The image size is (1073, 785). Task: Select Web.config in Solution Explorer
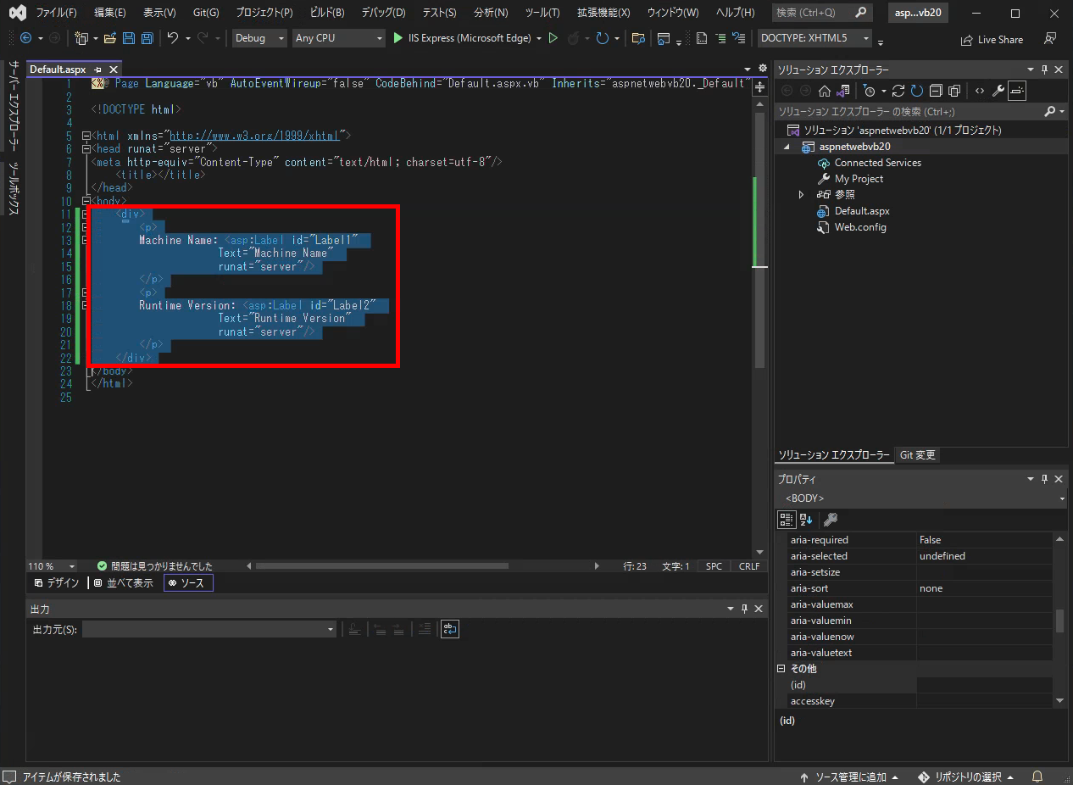pyautogui.click(x=859, y=226)
